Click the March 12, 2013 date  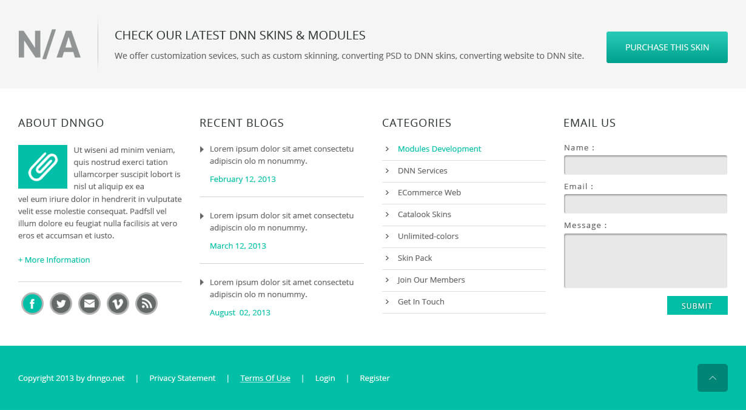[x=238, y=246]
